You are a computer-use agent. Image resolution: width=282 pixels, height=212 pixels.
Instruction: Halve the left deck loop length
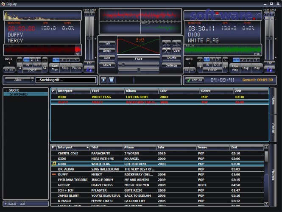click(20, 67)
